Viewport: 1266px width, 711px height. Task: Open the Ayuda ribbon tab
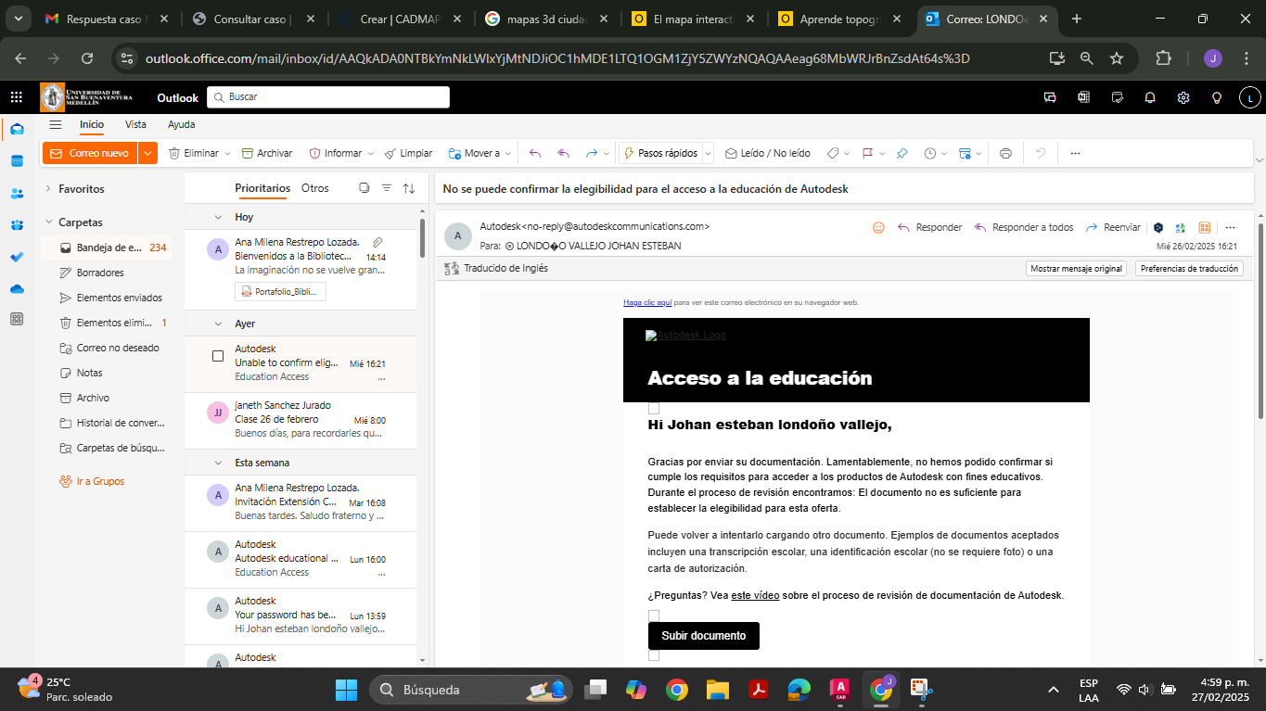[x=181, y=124]
